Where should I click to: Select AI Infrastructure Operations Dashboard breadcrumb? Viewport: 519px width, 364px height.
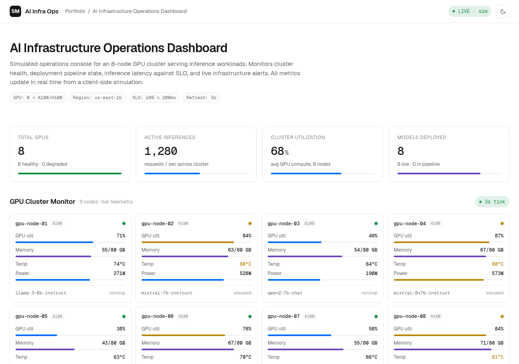pos(140,11)
